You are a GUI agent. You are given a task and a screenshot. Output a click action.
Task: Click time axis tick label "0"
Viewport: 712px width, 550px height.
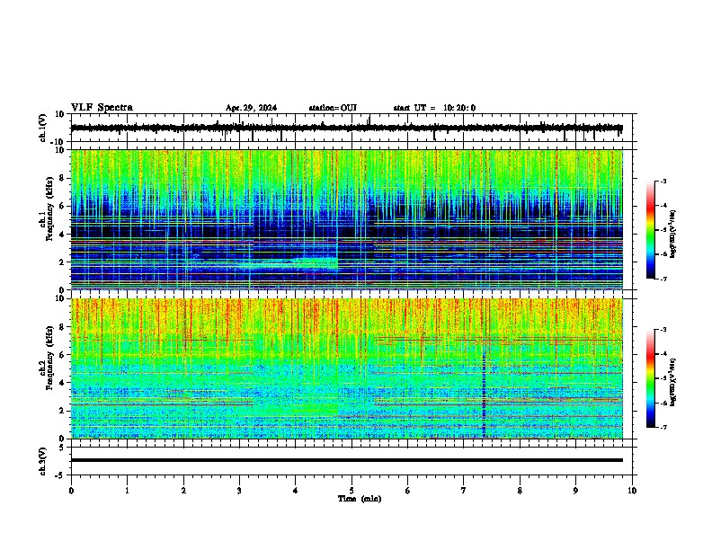click(x=71, y=491)
